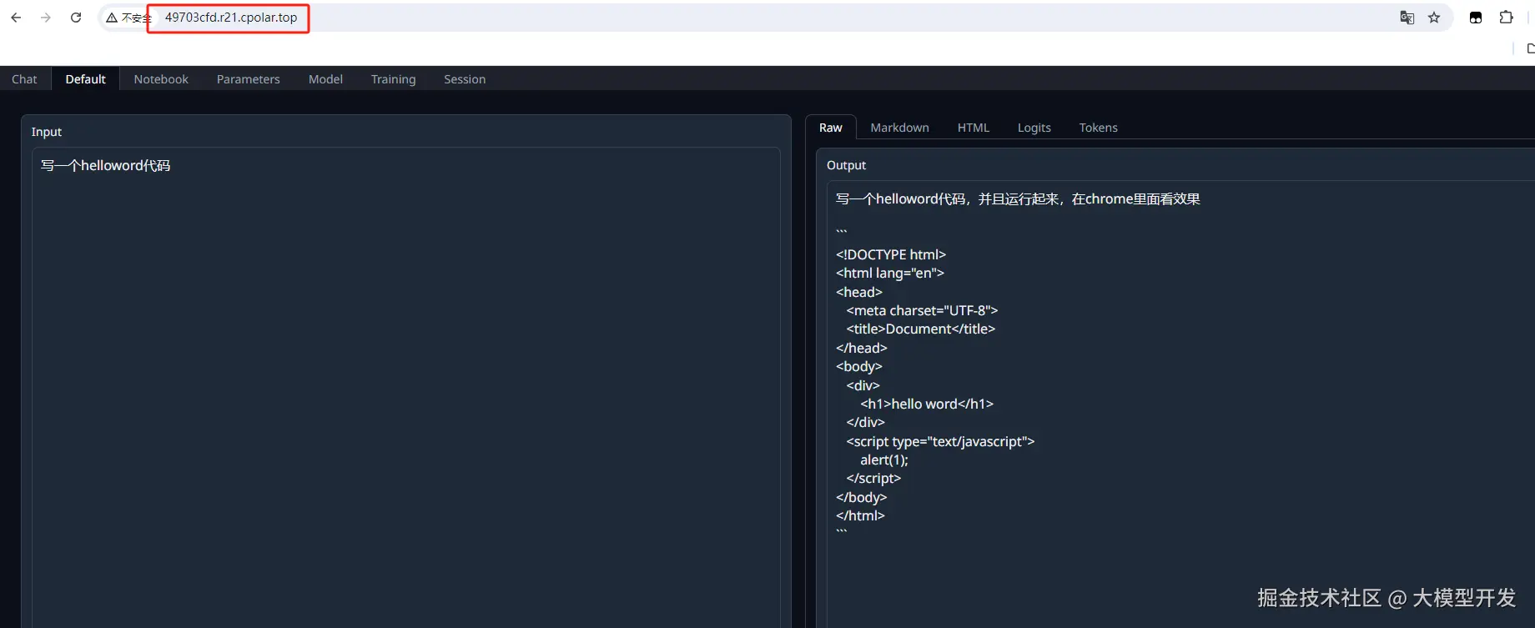Click the Input label

(47, 132)
